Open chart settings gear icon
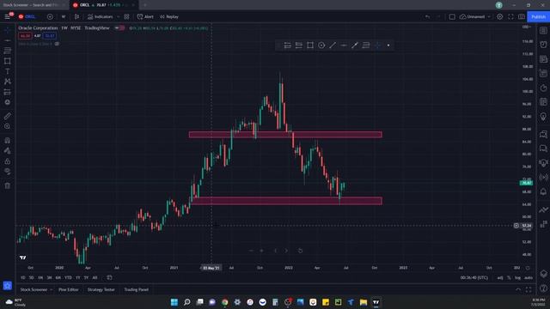Screen dimensions: 550x309 pyautogui.click(x=499, y=16)
